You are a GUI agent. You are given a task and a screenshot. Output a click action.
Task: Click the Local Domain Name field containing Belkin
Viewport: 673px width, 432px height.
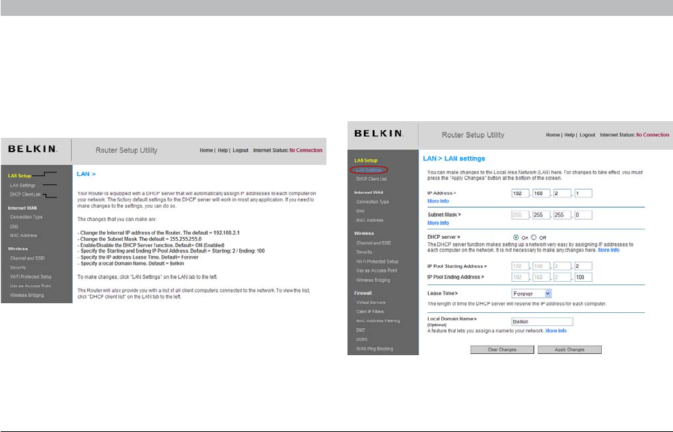point(542,322)
